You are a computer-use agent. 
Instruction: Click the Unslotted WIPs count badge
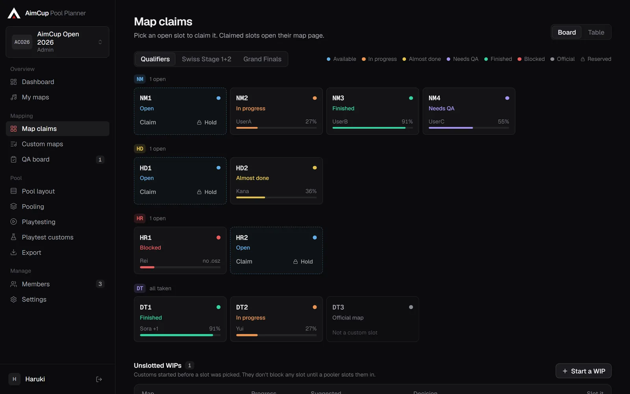click(189, 366)
